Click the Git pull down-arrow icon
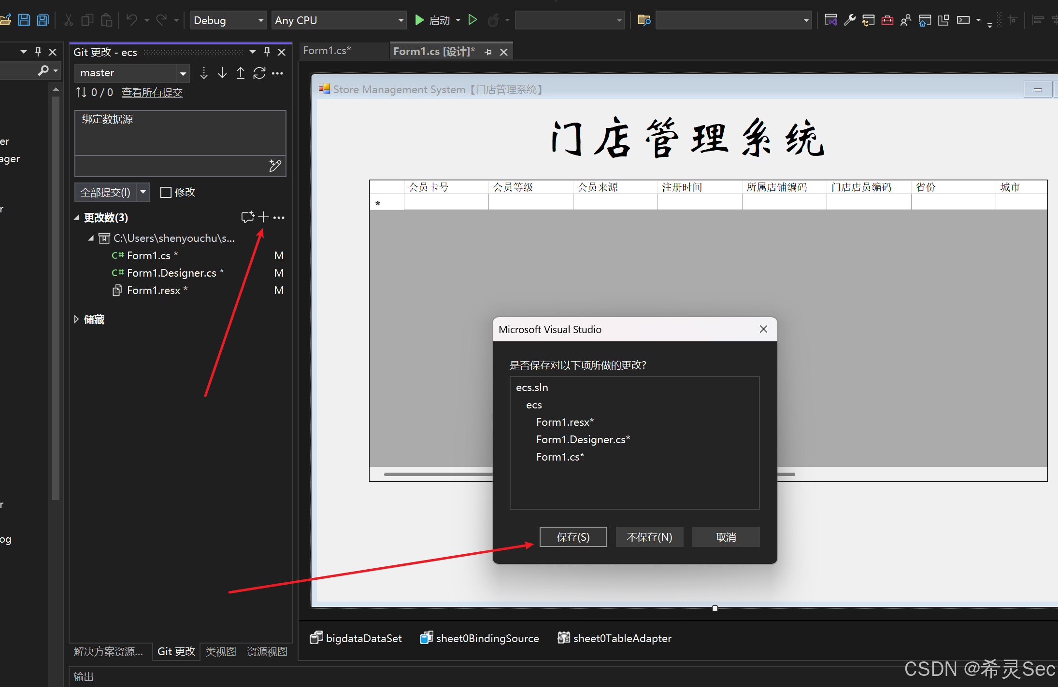This screenshot has height=687, width=1058. (222, 73)
